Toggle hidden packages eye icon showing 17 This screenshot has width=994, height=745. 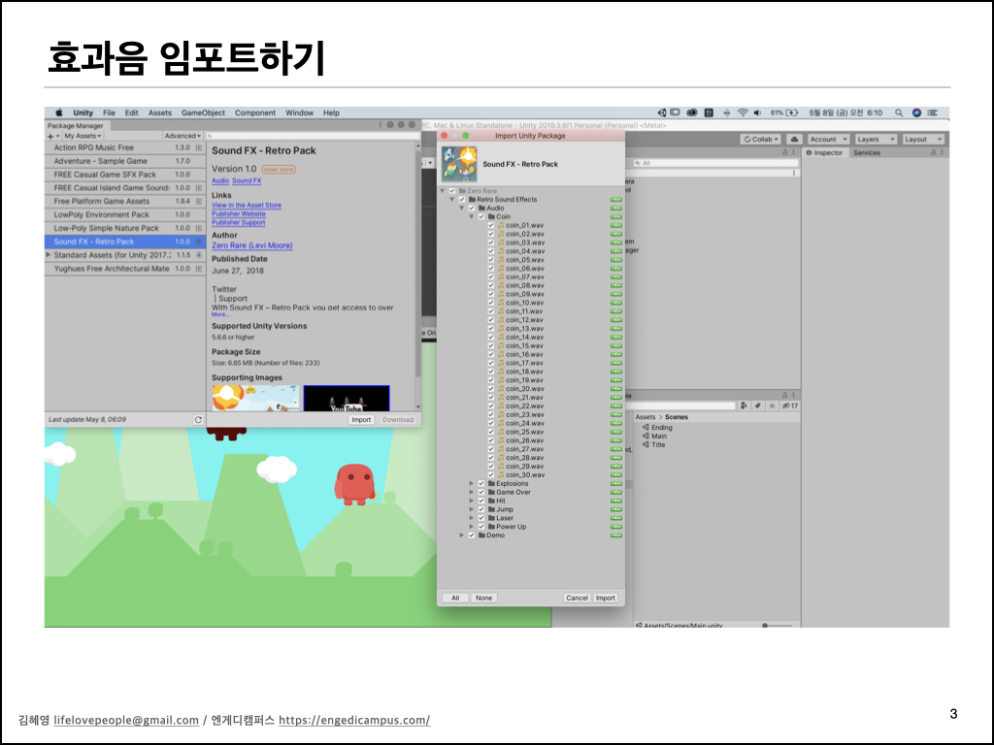click(790, 405)
